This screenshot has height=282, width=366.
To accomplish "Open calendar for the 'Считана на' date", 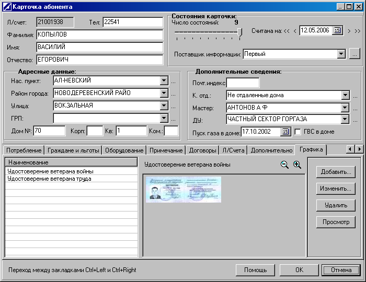I will tap(337, 31).
